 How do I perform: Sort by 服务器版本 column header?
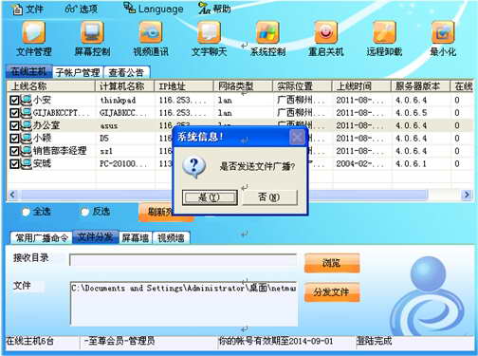[x=420, y=86]
